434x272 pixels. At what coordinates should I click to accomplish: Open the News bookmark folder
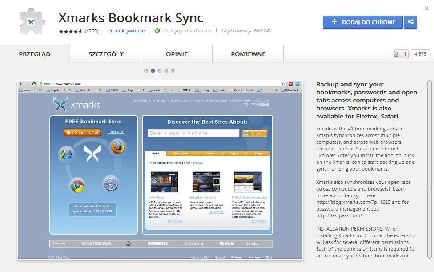24,90
